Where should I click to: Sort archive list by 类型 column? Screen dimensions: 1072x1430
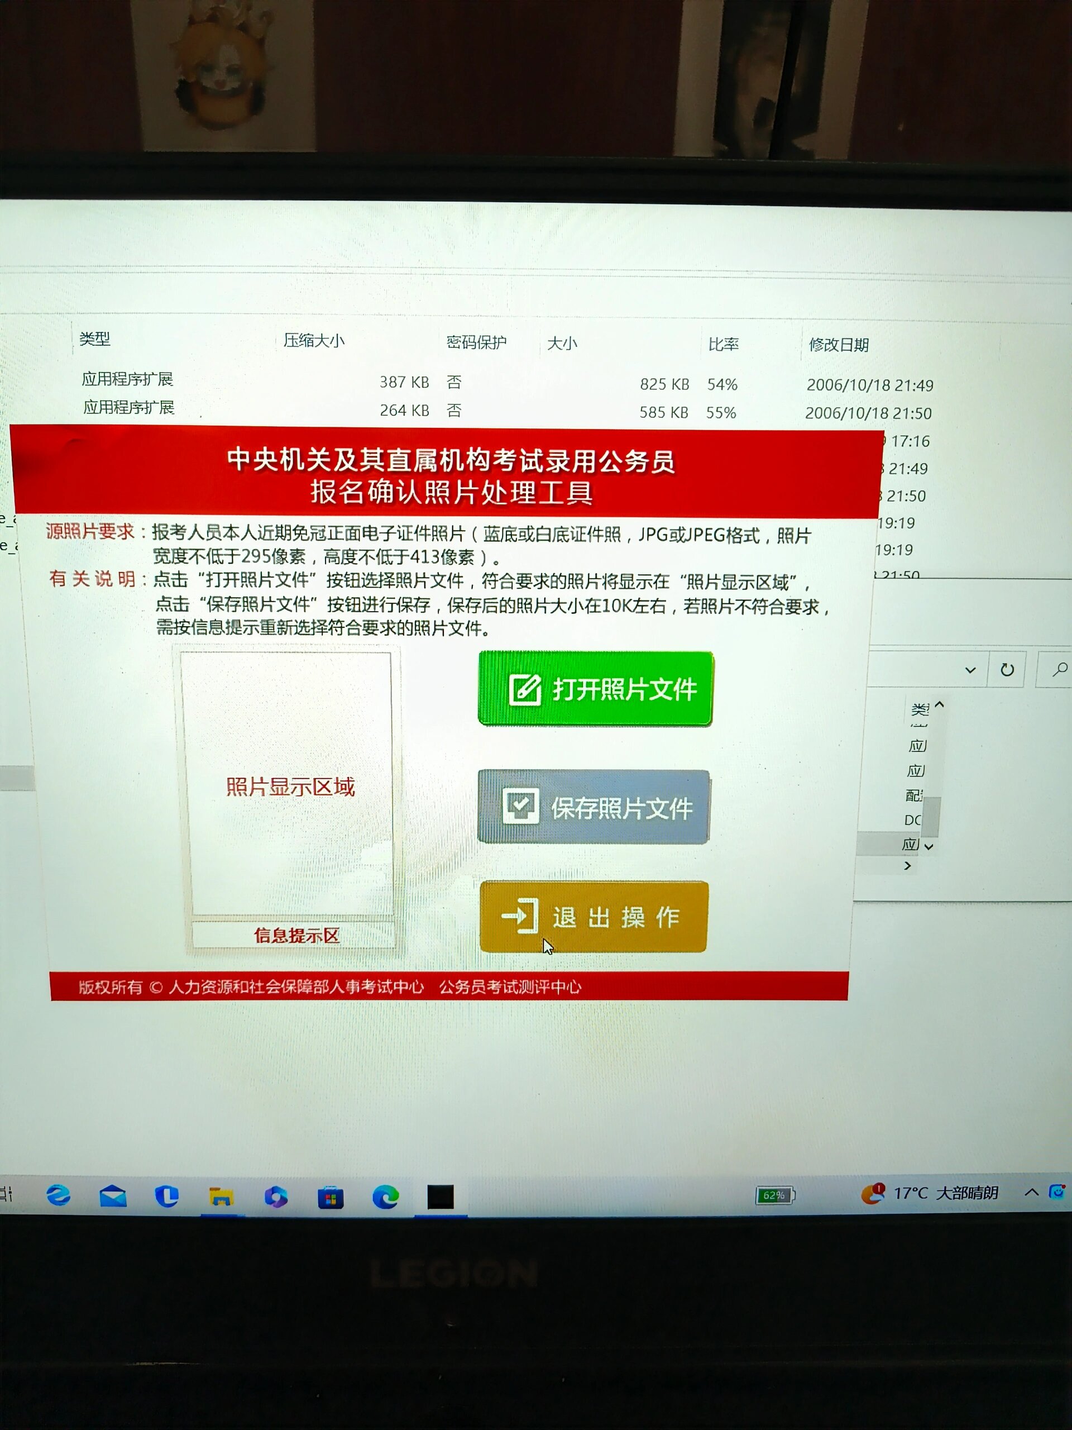tap(94, 339)
